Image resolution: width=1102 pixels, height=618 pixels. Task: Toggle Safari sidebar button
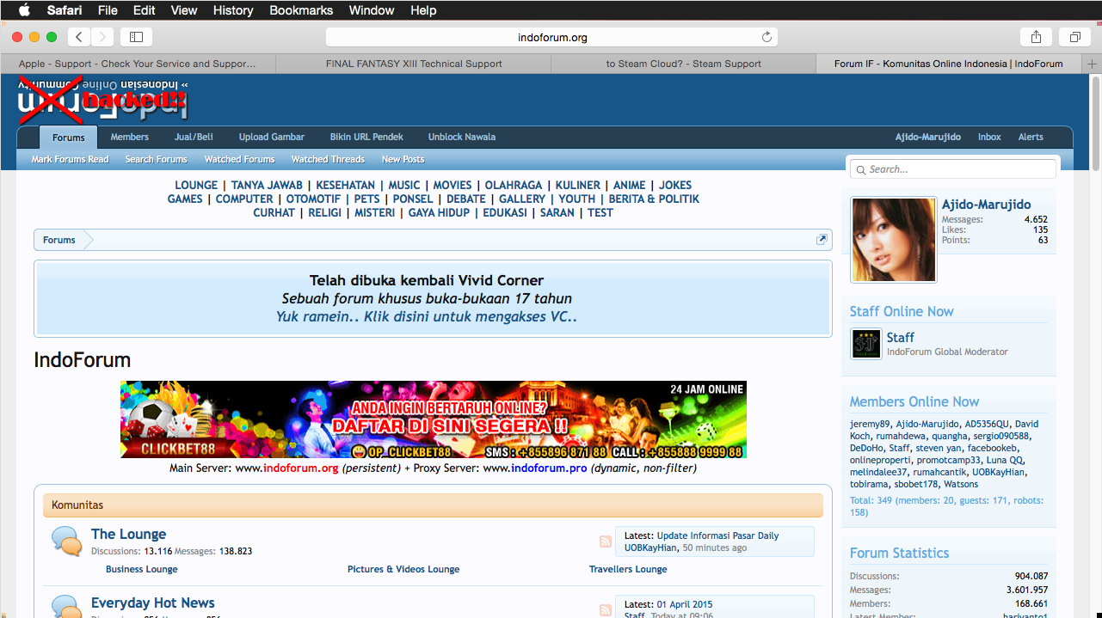click(136, 37)
